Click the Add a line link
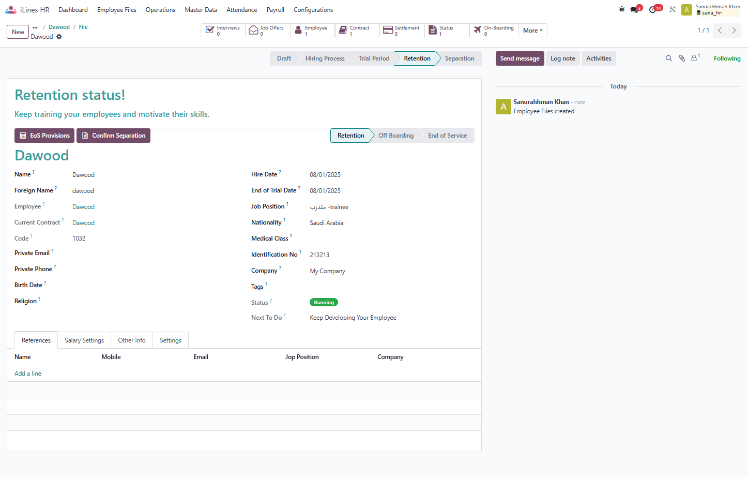748x477 pixels. pyautogui.click(x=28, y=374)
